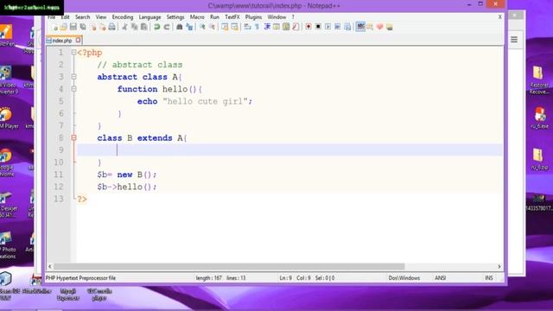
Task: Click the document close X on menu bar
Action: coord(499,17)
